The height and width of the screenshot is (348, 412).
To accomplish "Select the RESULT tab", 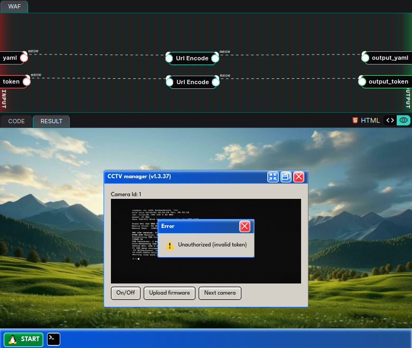I will tap(51, 121).
